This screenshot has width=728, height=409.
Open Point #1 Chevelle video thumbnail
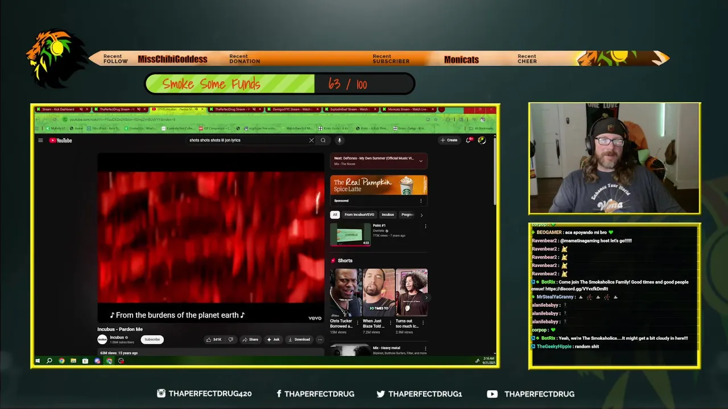[x=350, y=235]
